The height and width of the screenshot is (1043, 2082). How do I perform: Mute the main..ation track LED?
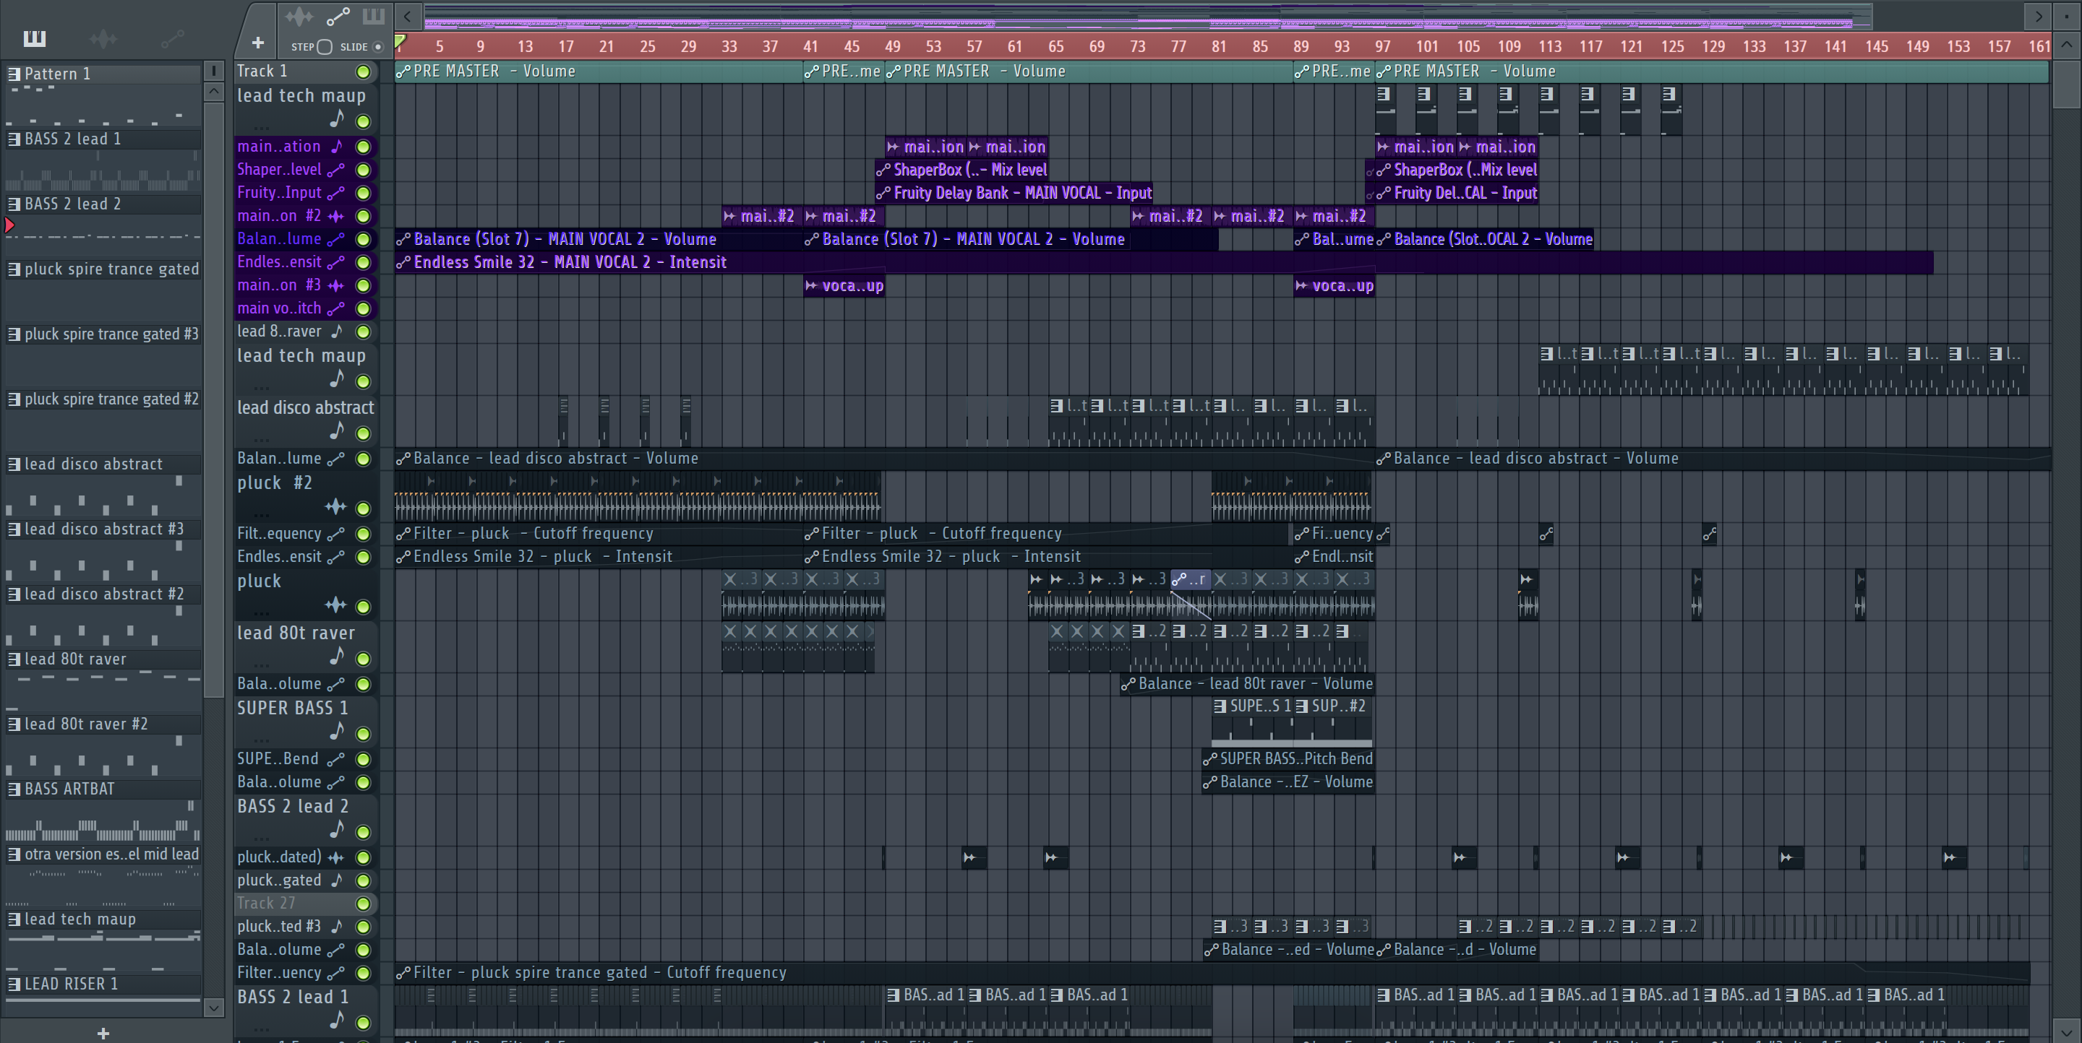coord(364,147)
